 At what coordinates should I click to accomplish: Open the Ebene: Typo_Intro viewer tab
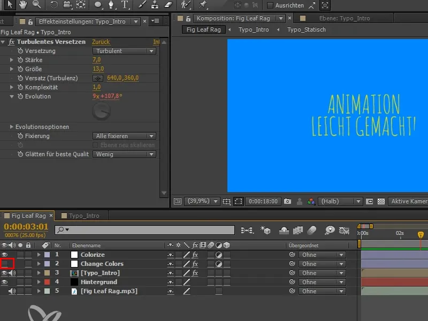(345, 18)
